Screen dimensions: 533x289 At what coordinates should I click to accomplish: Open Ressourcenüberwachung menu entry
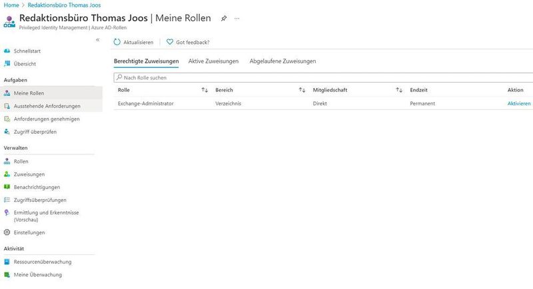(x=43, y=262)
